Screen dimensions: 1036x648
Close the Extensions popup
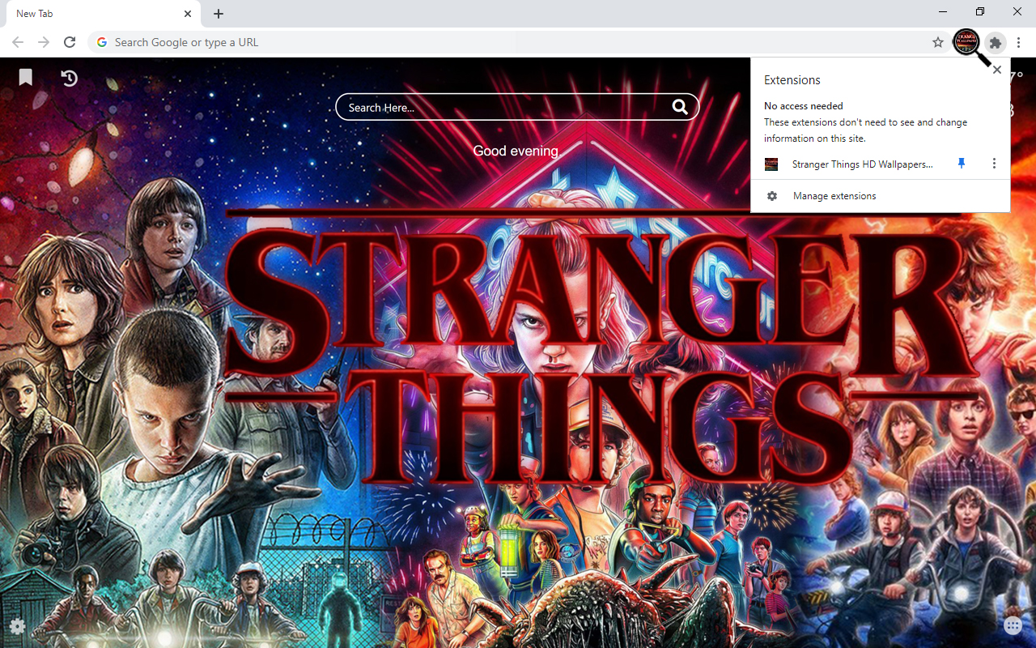click(997, 70)
